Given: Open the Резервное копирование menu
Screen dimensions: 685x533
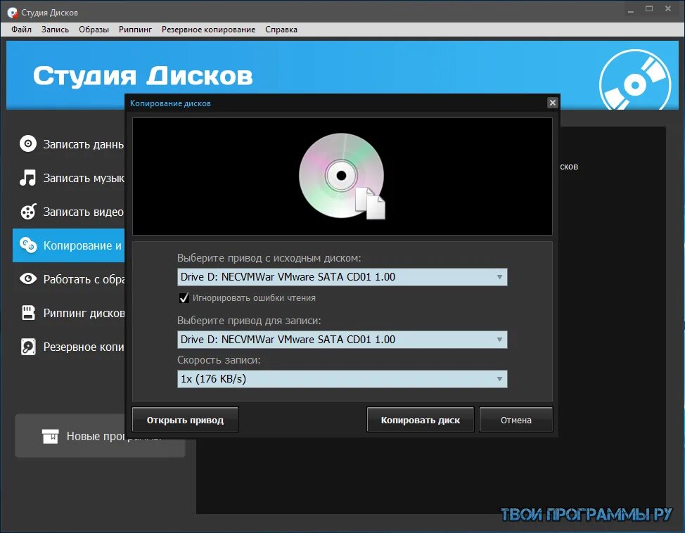Looking at the screenshot, I should [208, 30].
